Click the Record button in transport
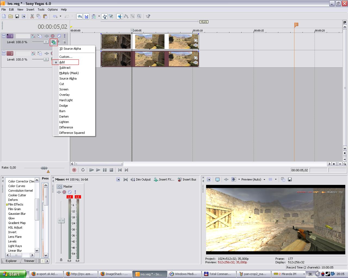The image size is (348, 278). [x=74, y=170]
